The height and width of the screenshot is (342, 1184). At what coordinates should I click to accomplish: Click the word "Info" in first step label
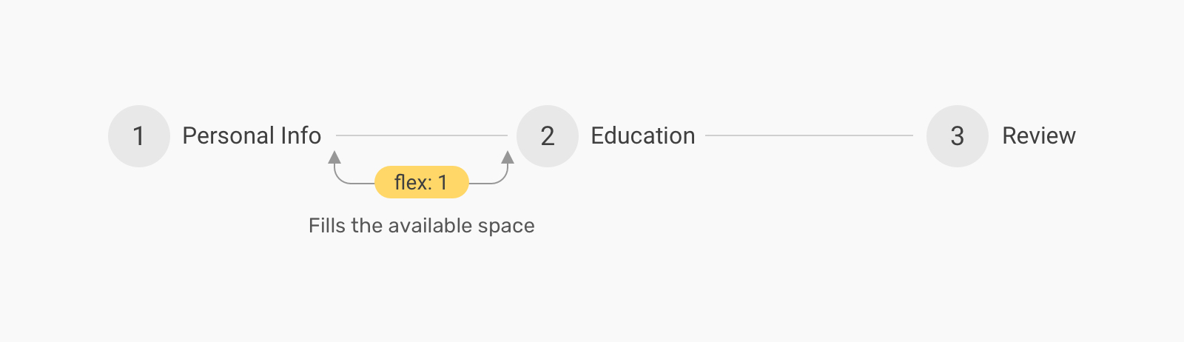point(300,136)
